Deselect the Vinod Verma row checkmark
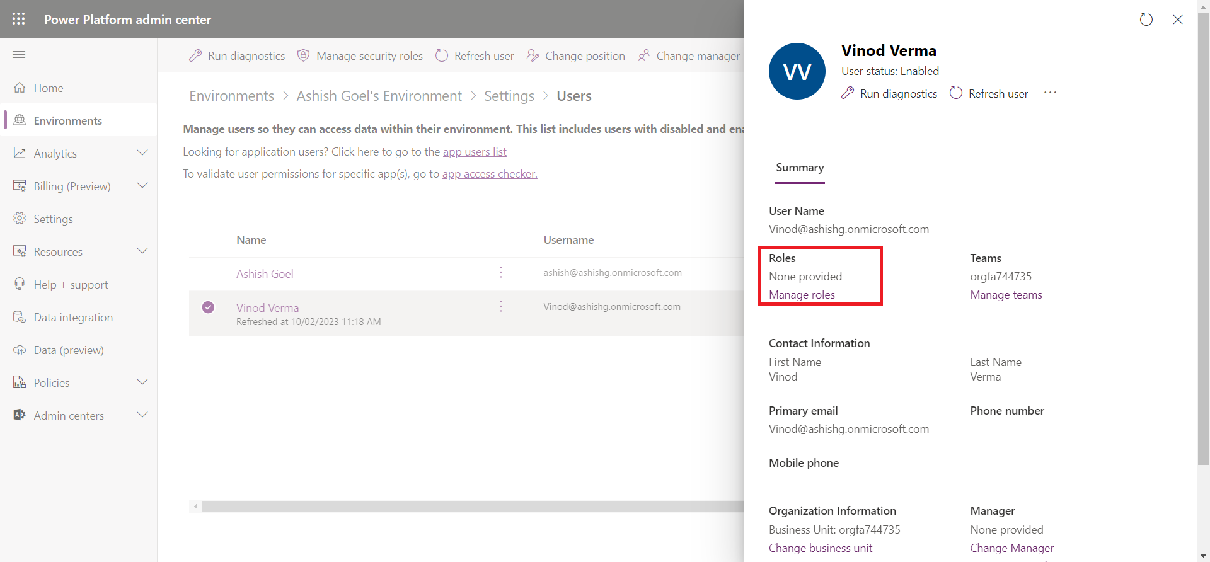The width and height of the screenshot is (1210, 562). [x=208, y=307]
